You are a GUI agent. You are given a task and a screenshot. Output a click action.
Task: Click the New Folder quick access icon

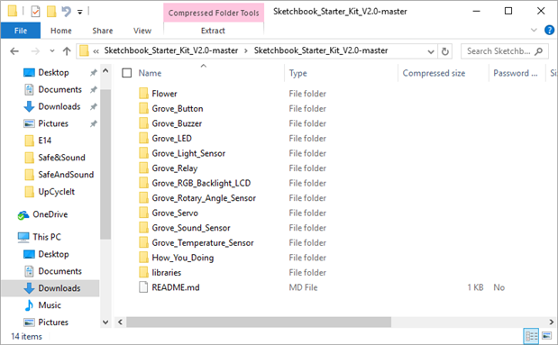pyautogui.click(x=51, y=12)
